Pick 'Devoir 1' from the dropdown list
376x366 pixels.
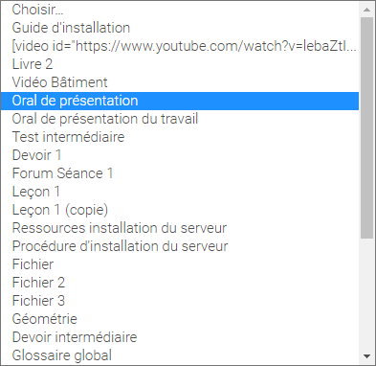(x=180, y=155)
